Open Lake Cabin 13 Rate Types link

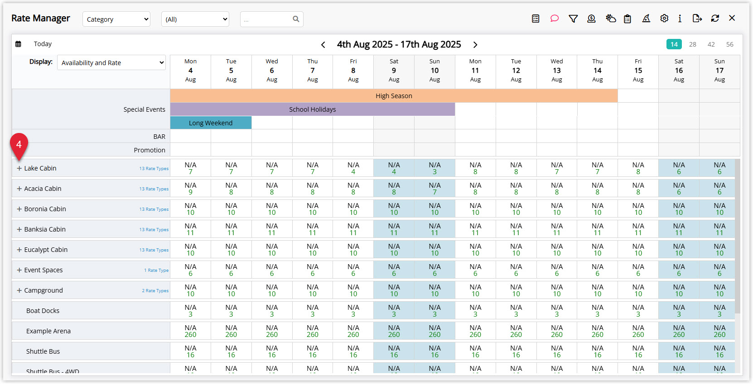(x=154, y=169)
